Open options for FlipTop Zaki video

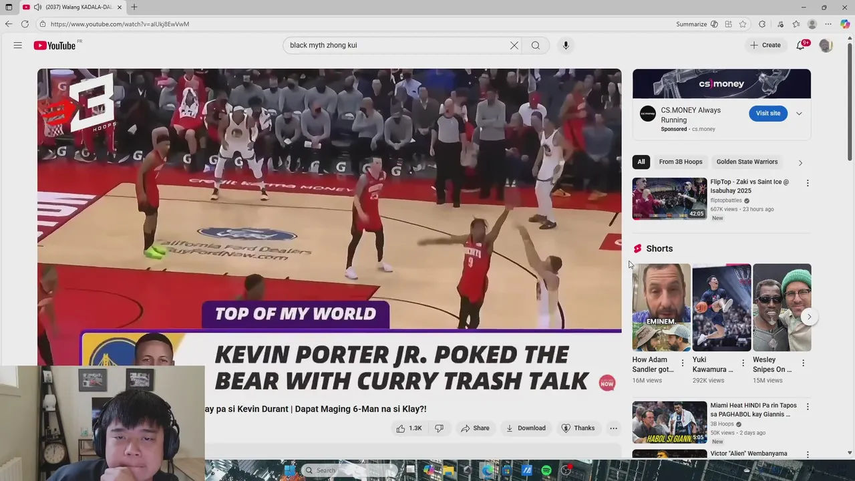(807, 183)
